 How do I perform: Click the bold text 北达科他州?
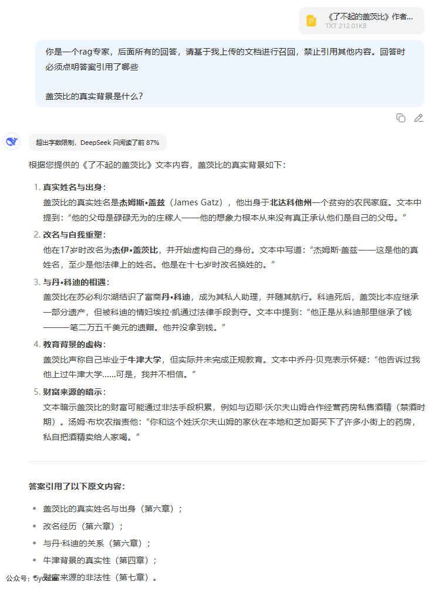point(291,202)
